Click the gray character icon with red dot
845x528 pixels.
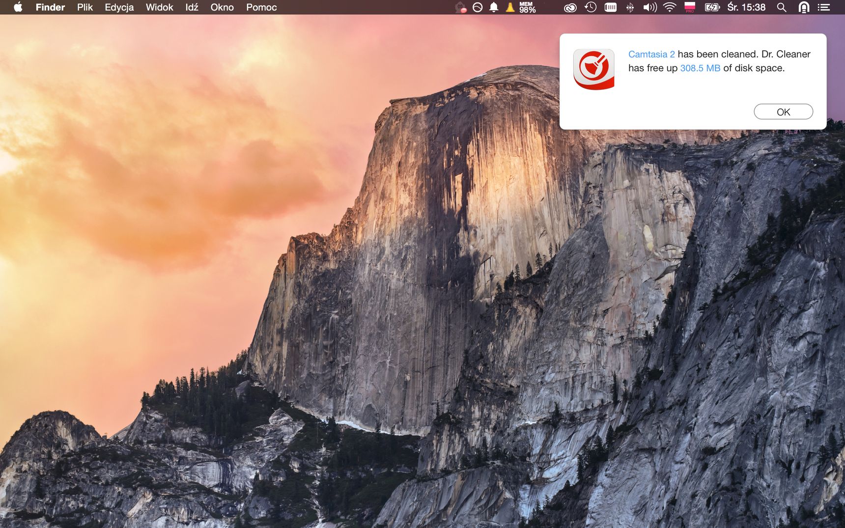tap(460, 7)
